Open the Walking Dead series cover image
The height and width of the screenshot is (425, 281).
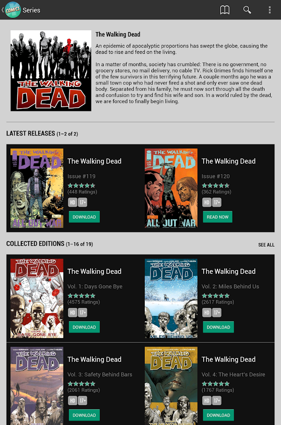[x=51, y=70]
